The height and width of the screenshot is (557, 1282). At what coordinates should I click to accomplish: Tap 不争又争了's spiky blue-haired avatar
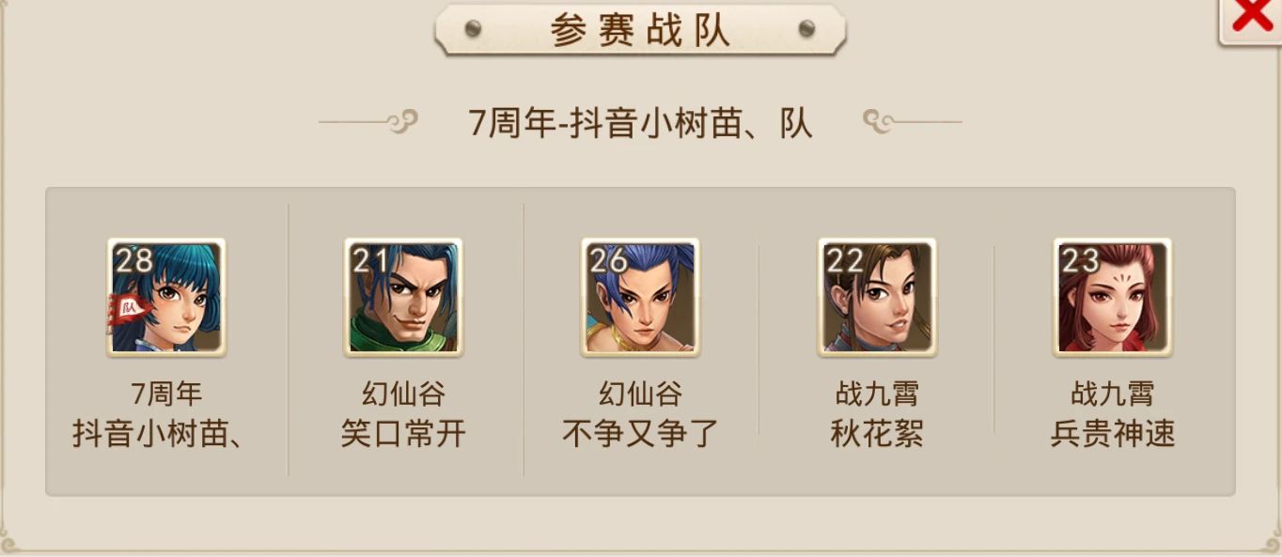[x=640, y=297]
